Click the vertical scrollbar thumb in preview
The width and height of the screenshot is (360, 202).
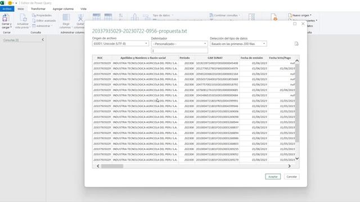(x=297, y=103)
